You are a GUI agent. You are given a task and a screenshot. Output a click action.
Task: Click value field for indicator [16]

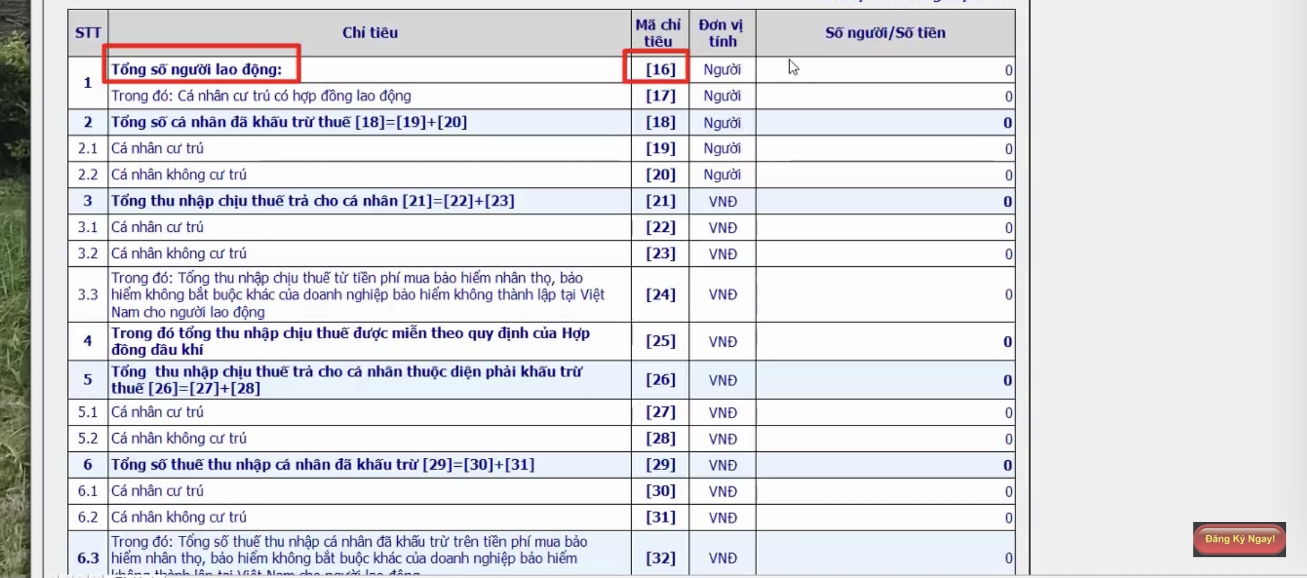coord(885,70)
